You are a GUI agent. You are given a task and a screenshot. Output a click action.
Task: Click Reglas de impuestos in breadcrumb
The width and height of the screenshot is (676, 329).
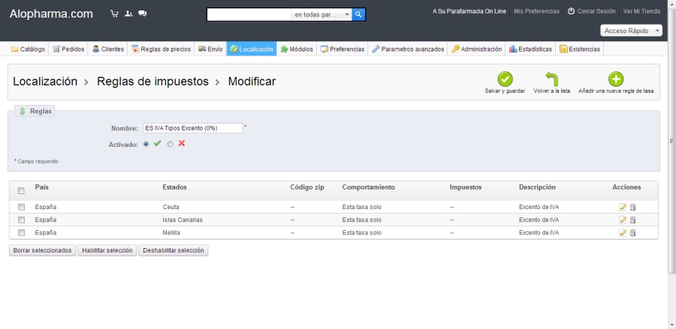coord(152,81)
